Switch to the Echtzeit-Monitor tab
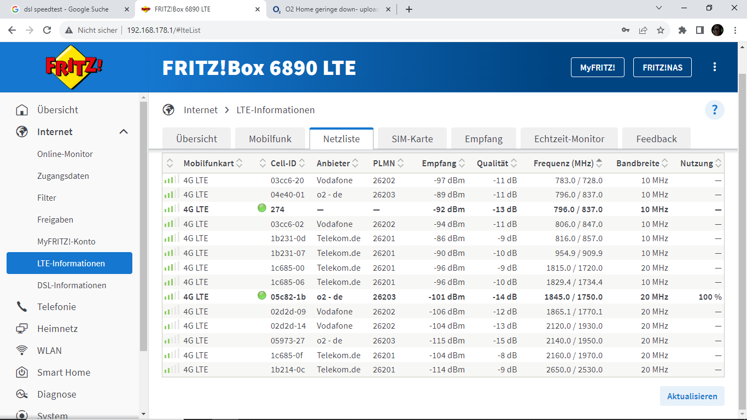This screenshot has width=747, height=420. tap(569, 139)
